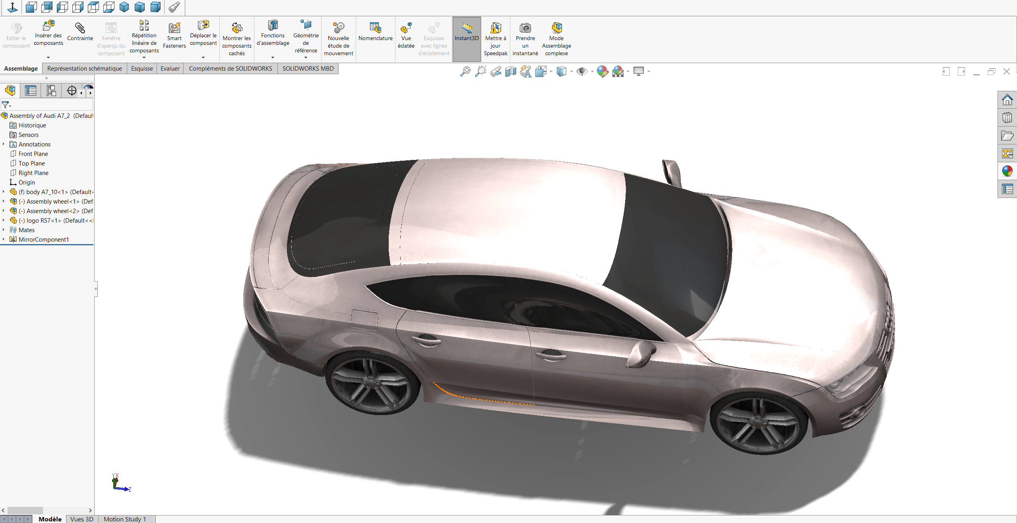Select the Normal To view icon
The image size is (1017, 523).
click(13, 7)
